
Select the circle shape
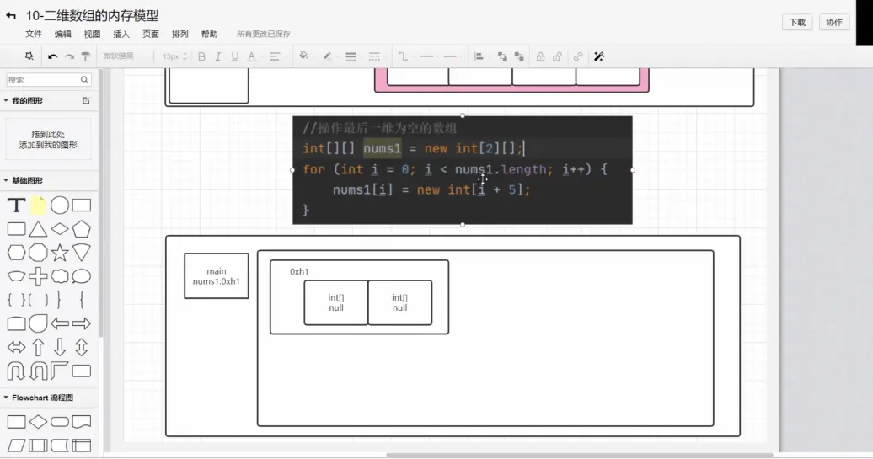(x=60, y=205)
